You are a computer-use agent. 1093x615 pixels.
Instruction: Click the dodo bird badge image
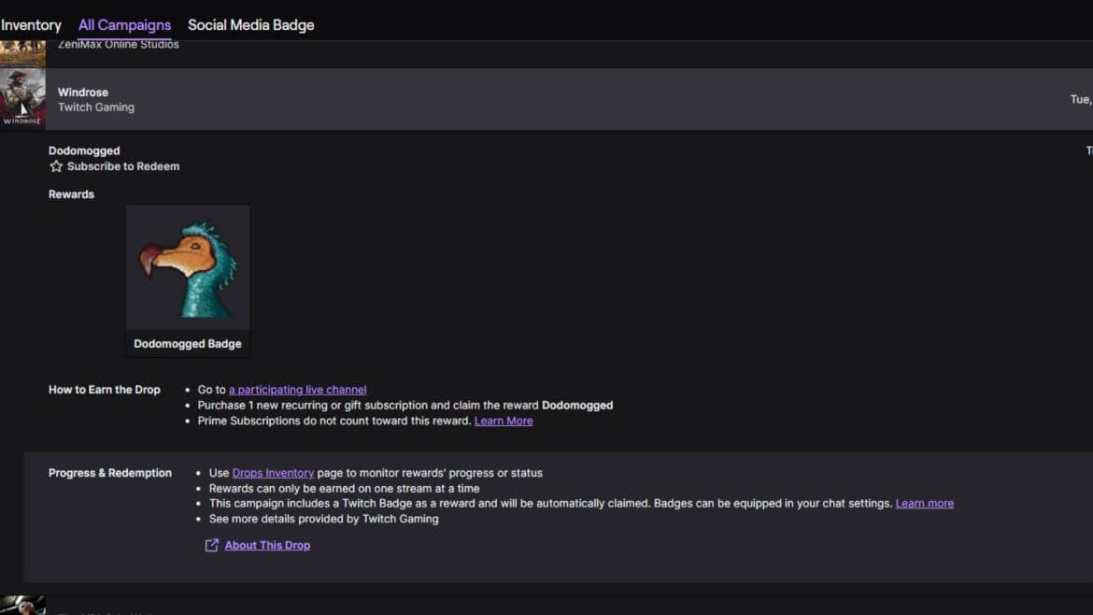[x=188, y=267]
